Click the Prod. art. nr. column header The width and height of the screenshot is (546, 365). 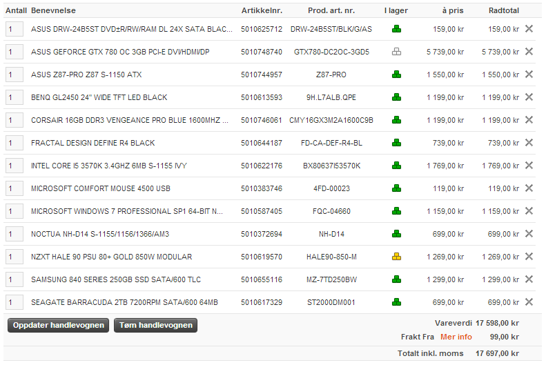pyautogui.click(x=331, y=10)
